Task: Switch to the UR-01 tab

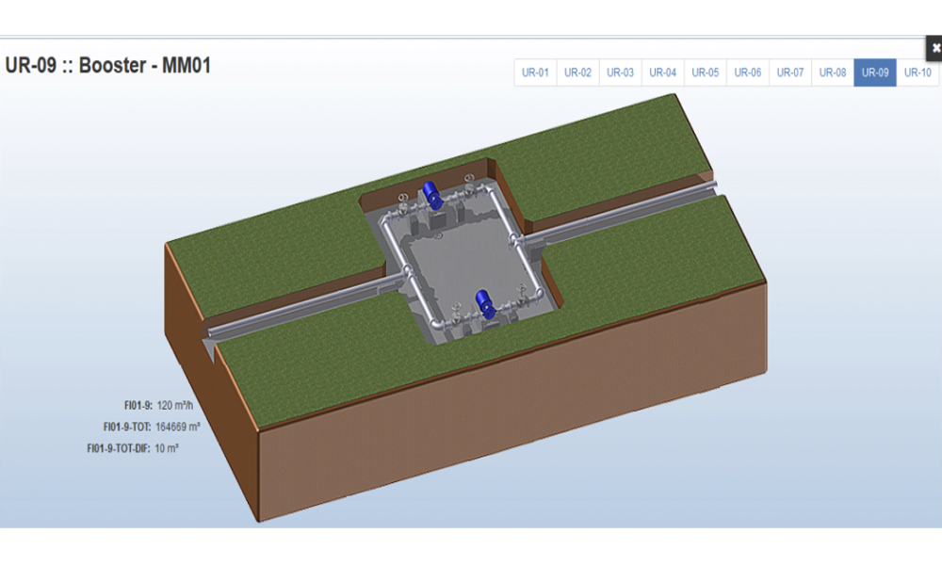Action: point(535,73)
